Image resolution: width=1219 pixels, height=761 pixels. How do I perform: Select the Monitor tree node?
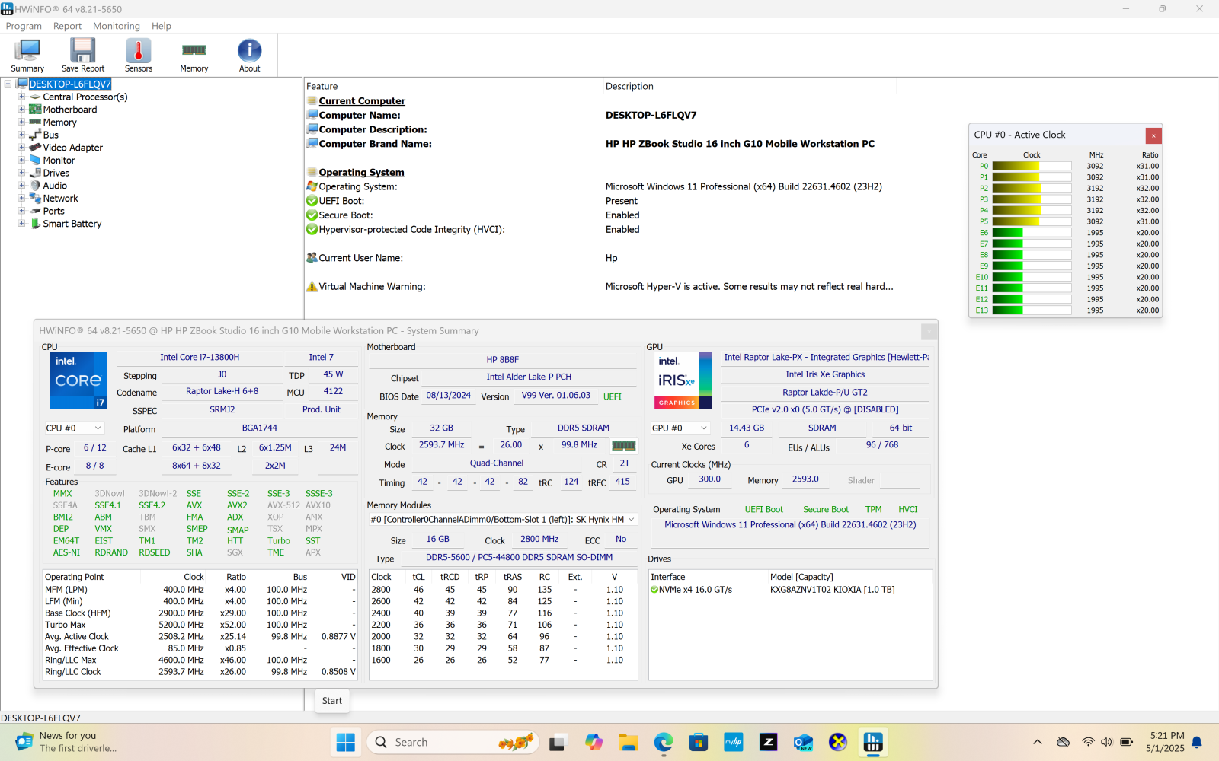pyautogui.click(x=59, y=161)
